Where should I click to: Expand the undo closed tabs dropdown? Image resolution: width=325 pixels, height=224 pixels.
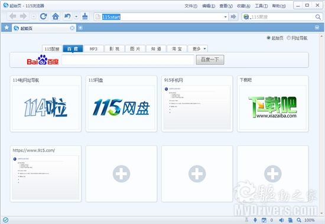pyautogui.click(x=76, y=17)
